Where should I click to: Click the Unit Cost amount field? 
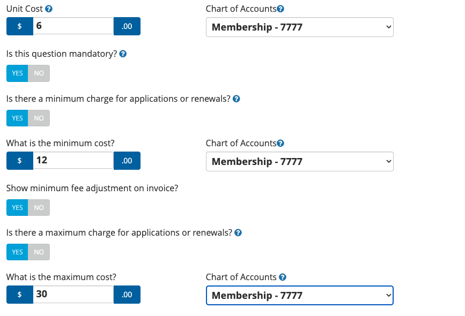(x=73, y=26)
